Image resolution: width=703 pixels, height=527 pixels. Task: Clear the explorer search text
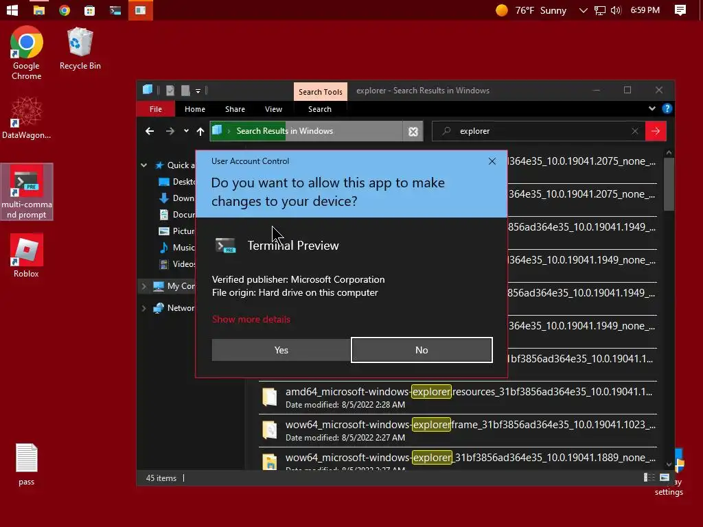(x=635, y=131)
